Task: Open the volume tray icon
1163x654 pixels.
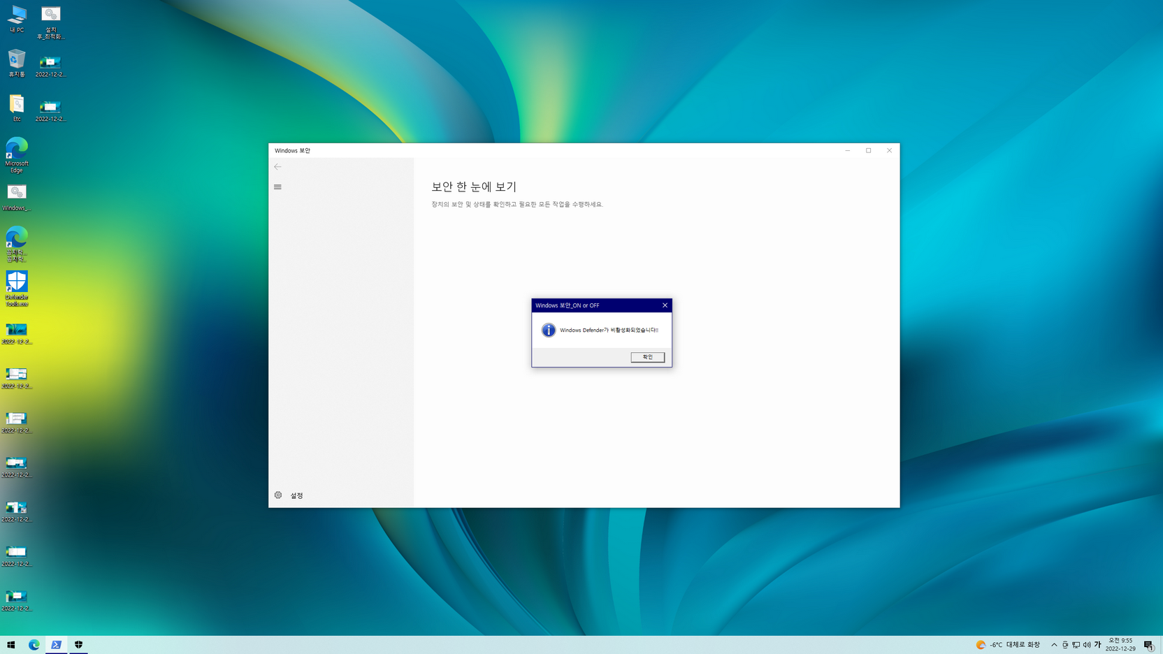Action: [1087, 645]
